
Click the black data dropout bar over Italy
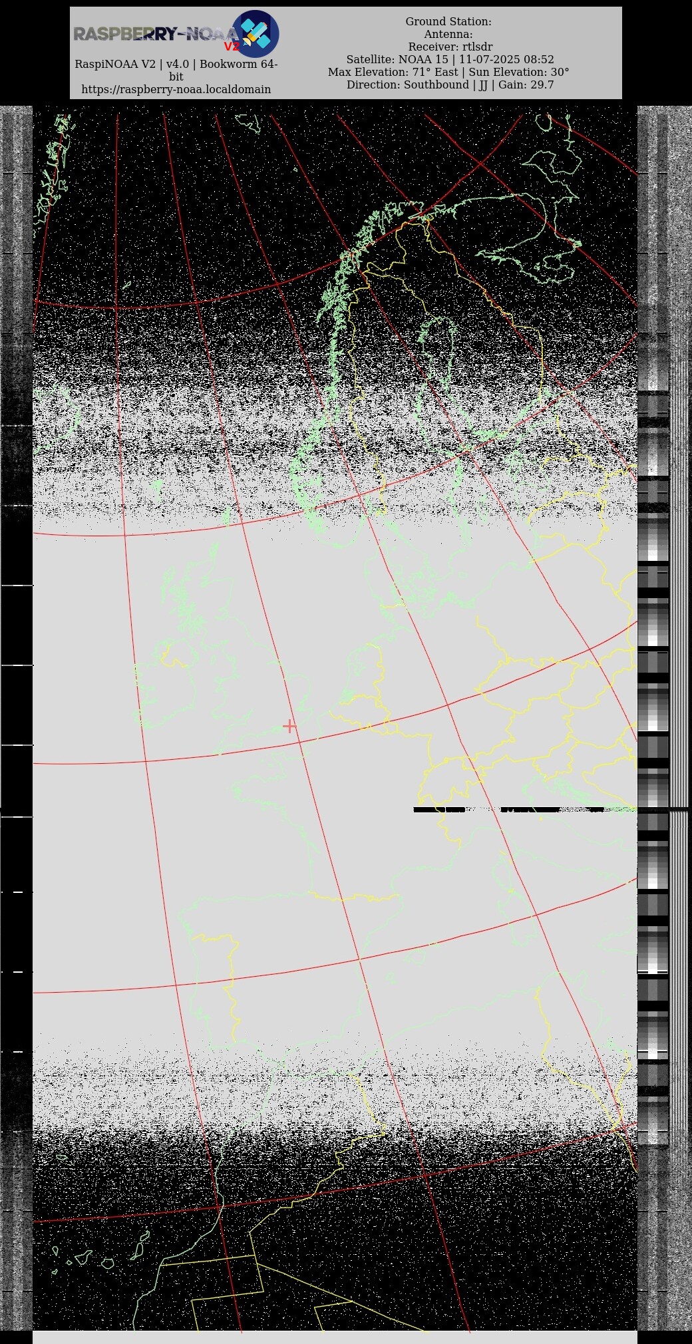pos(525,810)
